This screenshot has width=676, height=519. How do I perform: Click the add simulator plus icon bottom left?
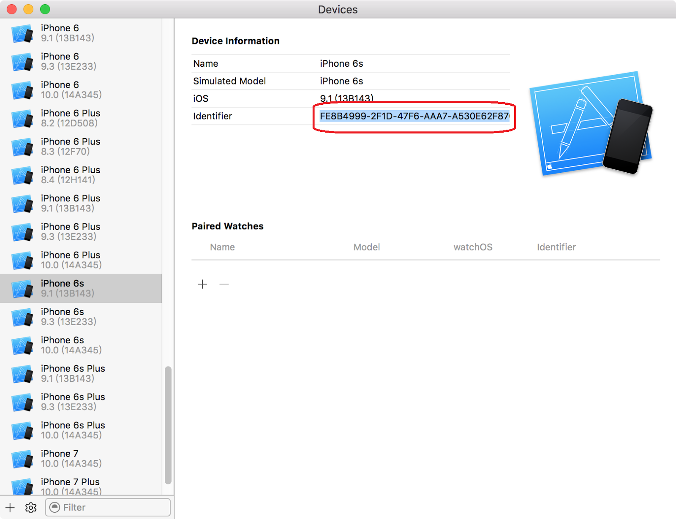(10, 507)
